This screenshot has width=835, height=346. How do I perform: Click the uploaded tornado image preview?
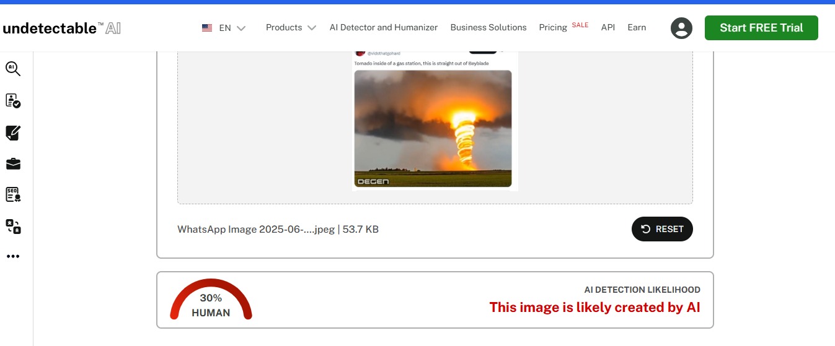(x=433, y=128)
